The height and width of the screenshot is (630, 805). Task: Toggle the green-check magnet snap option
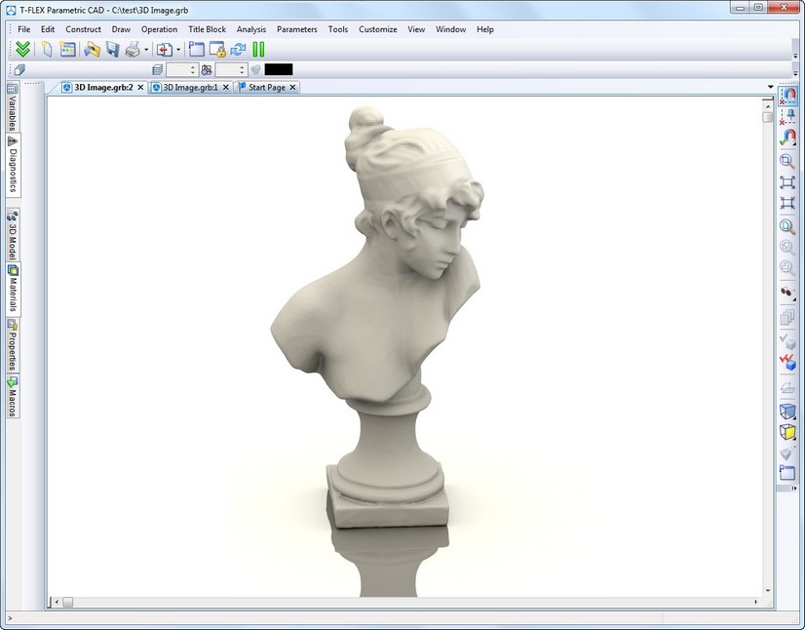787,138
